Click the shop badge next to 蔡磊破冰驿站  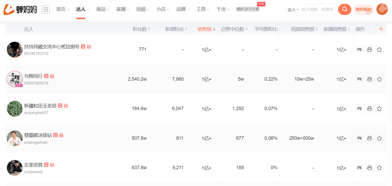point(55,135)
